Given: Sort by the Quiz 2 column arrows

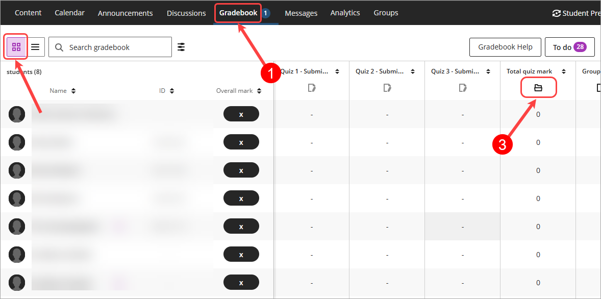Looking at the screenshot, I should [x=413, y=71].
